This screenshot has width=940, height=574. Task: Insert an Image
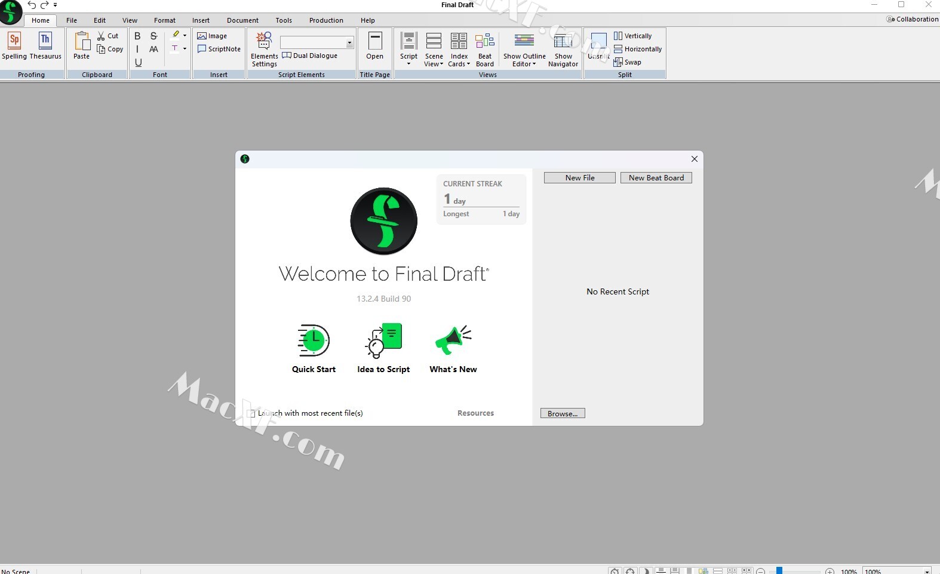pyautogui.click(x=212, y=36)
